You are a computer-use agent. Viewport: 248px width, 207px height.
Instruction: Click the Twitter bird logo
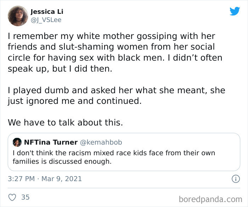tap(235, 11)
